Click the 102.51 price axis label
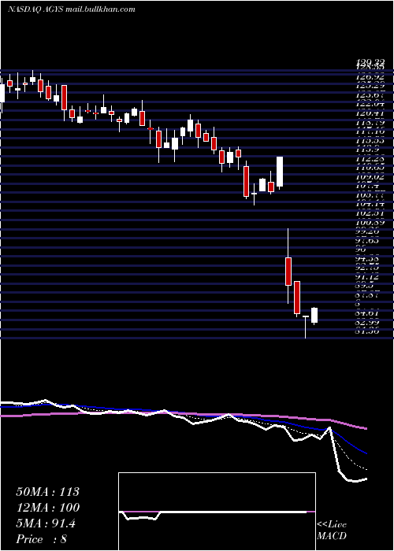 tap(370, 213)
